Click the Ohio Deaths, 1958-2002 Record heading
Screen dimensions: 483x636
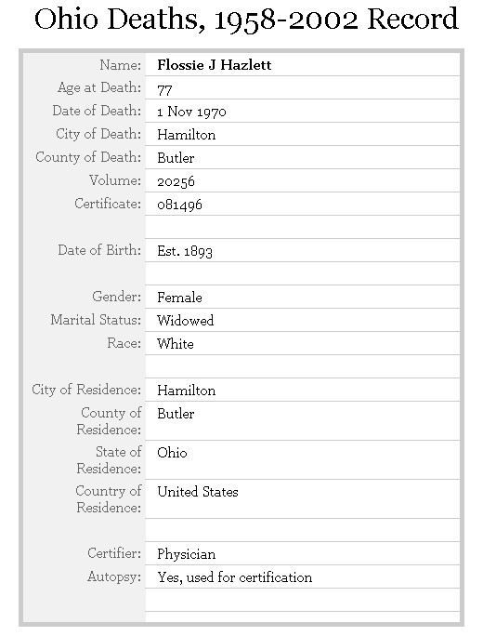pos(246,20)
